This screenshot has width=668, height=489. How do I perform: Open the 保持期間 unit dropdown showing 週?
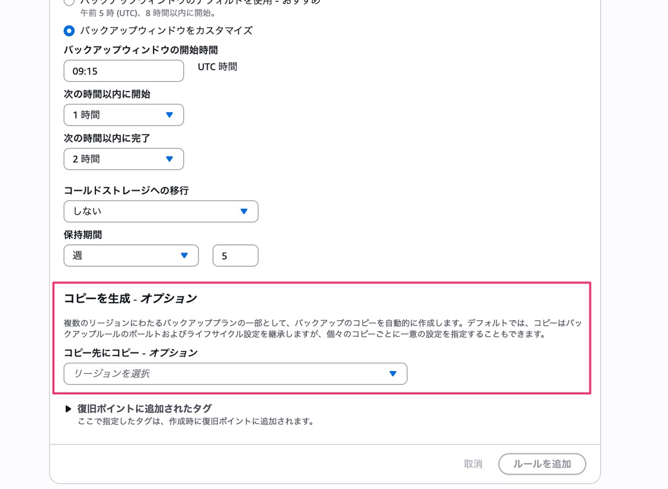click(x=131, y=255)
